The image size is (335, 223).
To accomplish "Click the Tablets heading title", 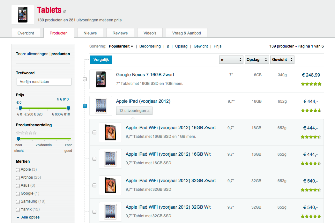I will pyautogui.click(x=49, y=10).
